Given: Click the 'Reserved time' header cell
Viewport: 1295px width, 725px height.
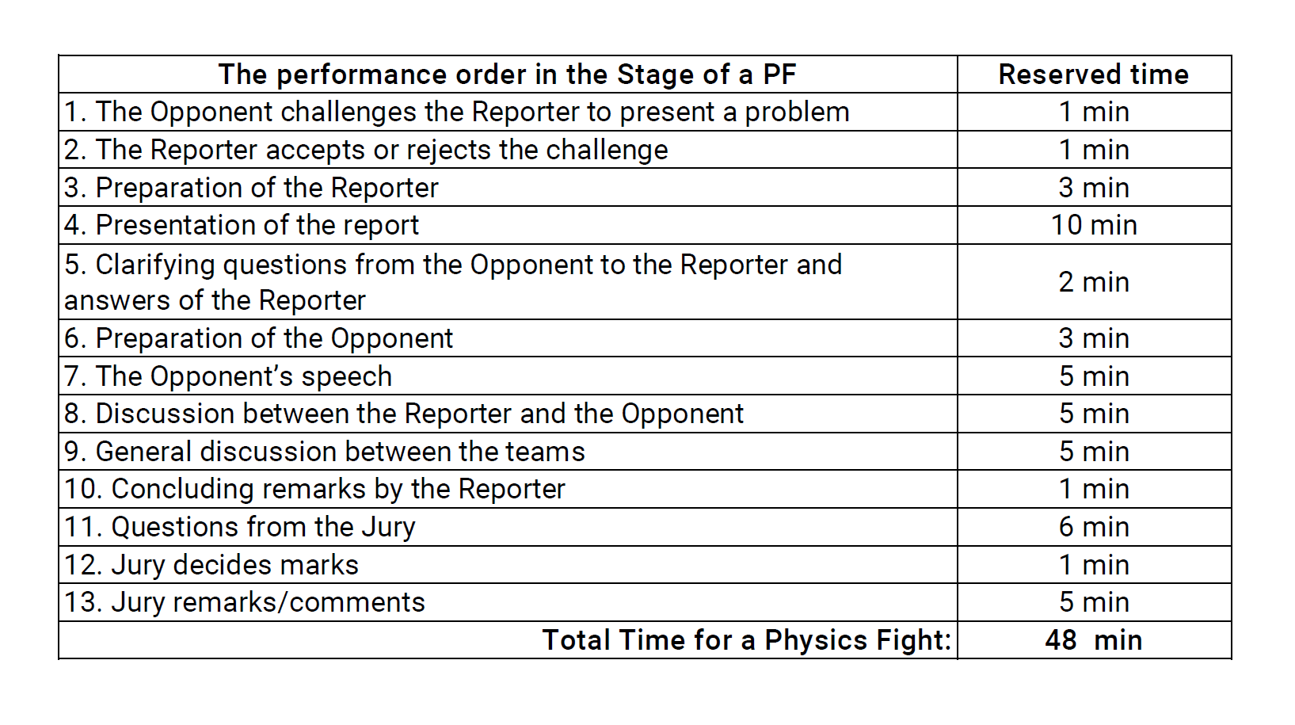Looking at the screenshot, I should pos(1094,74).
